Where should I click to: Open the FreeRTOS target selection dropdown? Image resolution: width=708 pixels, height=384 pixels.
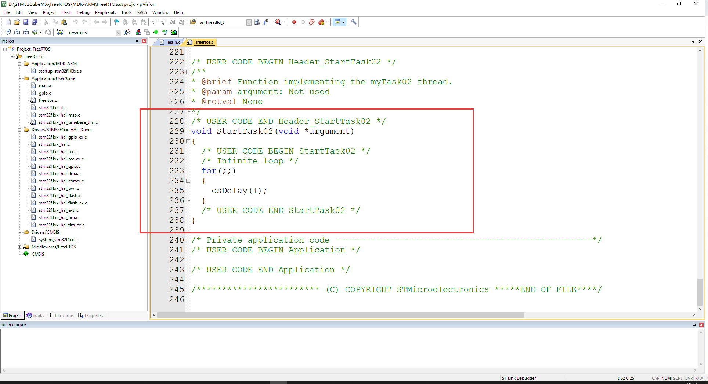[x=118, y=33]
